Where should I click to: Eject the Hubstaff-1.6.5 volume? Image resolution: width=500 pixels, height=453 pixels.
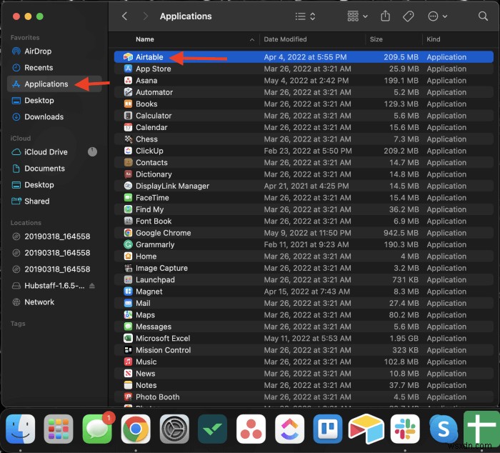[92, 286]
